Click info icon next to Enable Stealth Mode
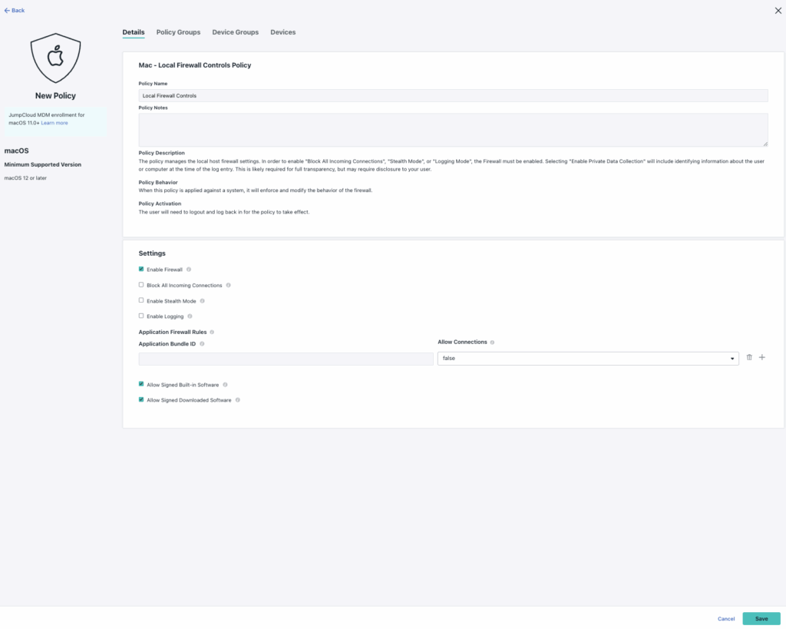 [x=202, y=301]
